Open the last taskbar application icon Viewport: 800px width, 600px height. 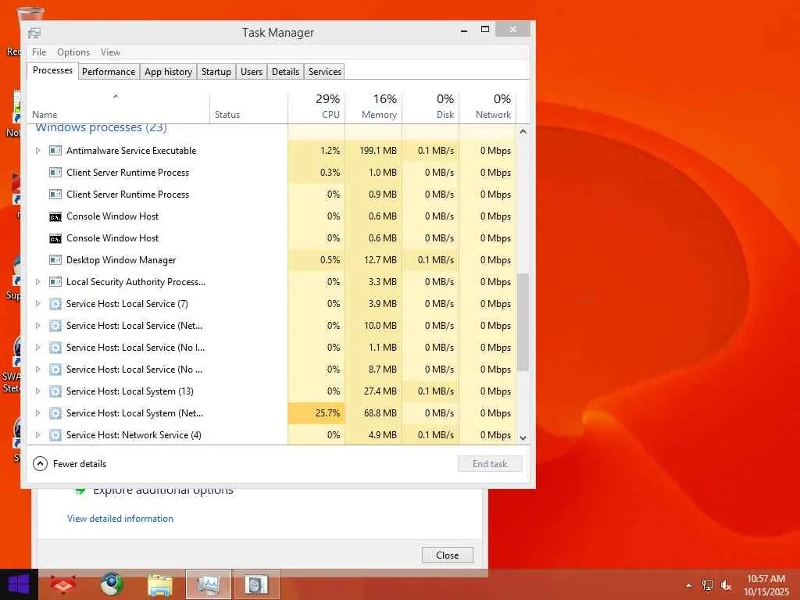[256, 584]
